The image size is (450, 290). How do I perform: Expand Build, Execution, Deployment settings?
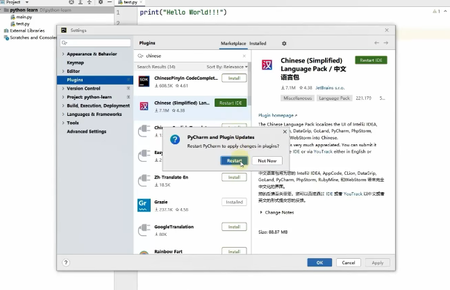point(63,105)
